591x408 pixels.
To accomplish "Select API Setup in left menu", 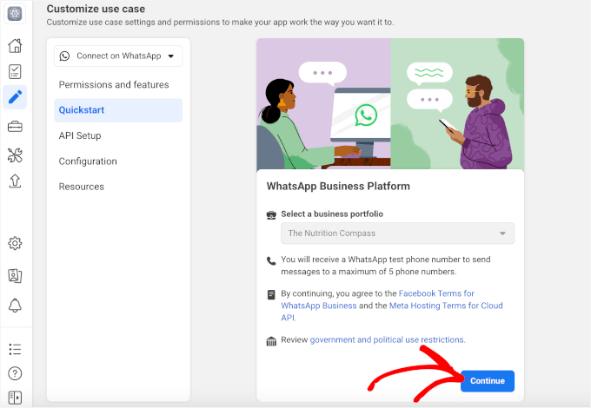I will click(80, 135).
